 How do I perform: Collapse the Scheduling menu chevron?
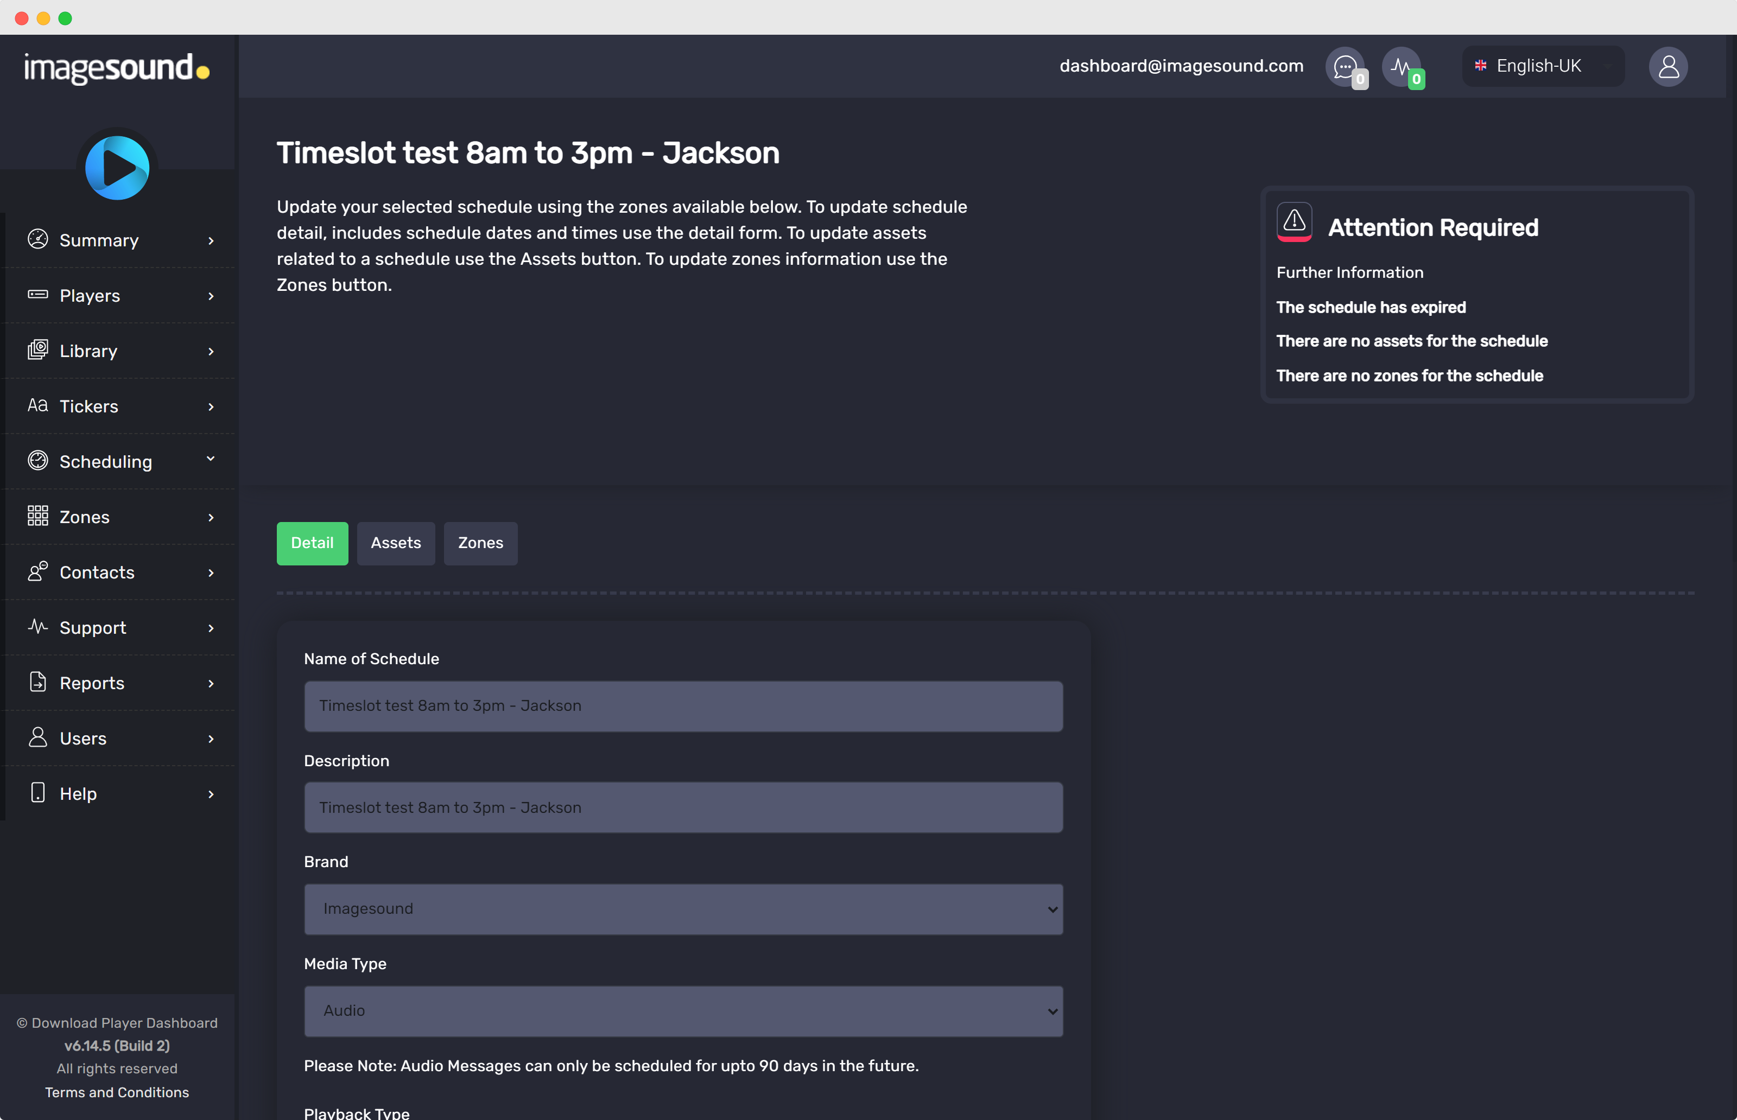pyautogui.click(x=211, y=459)
